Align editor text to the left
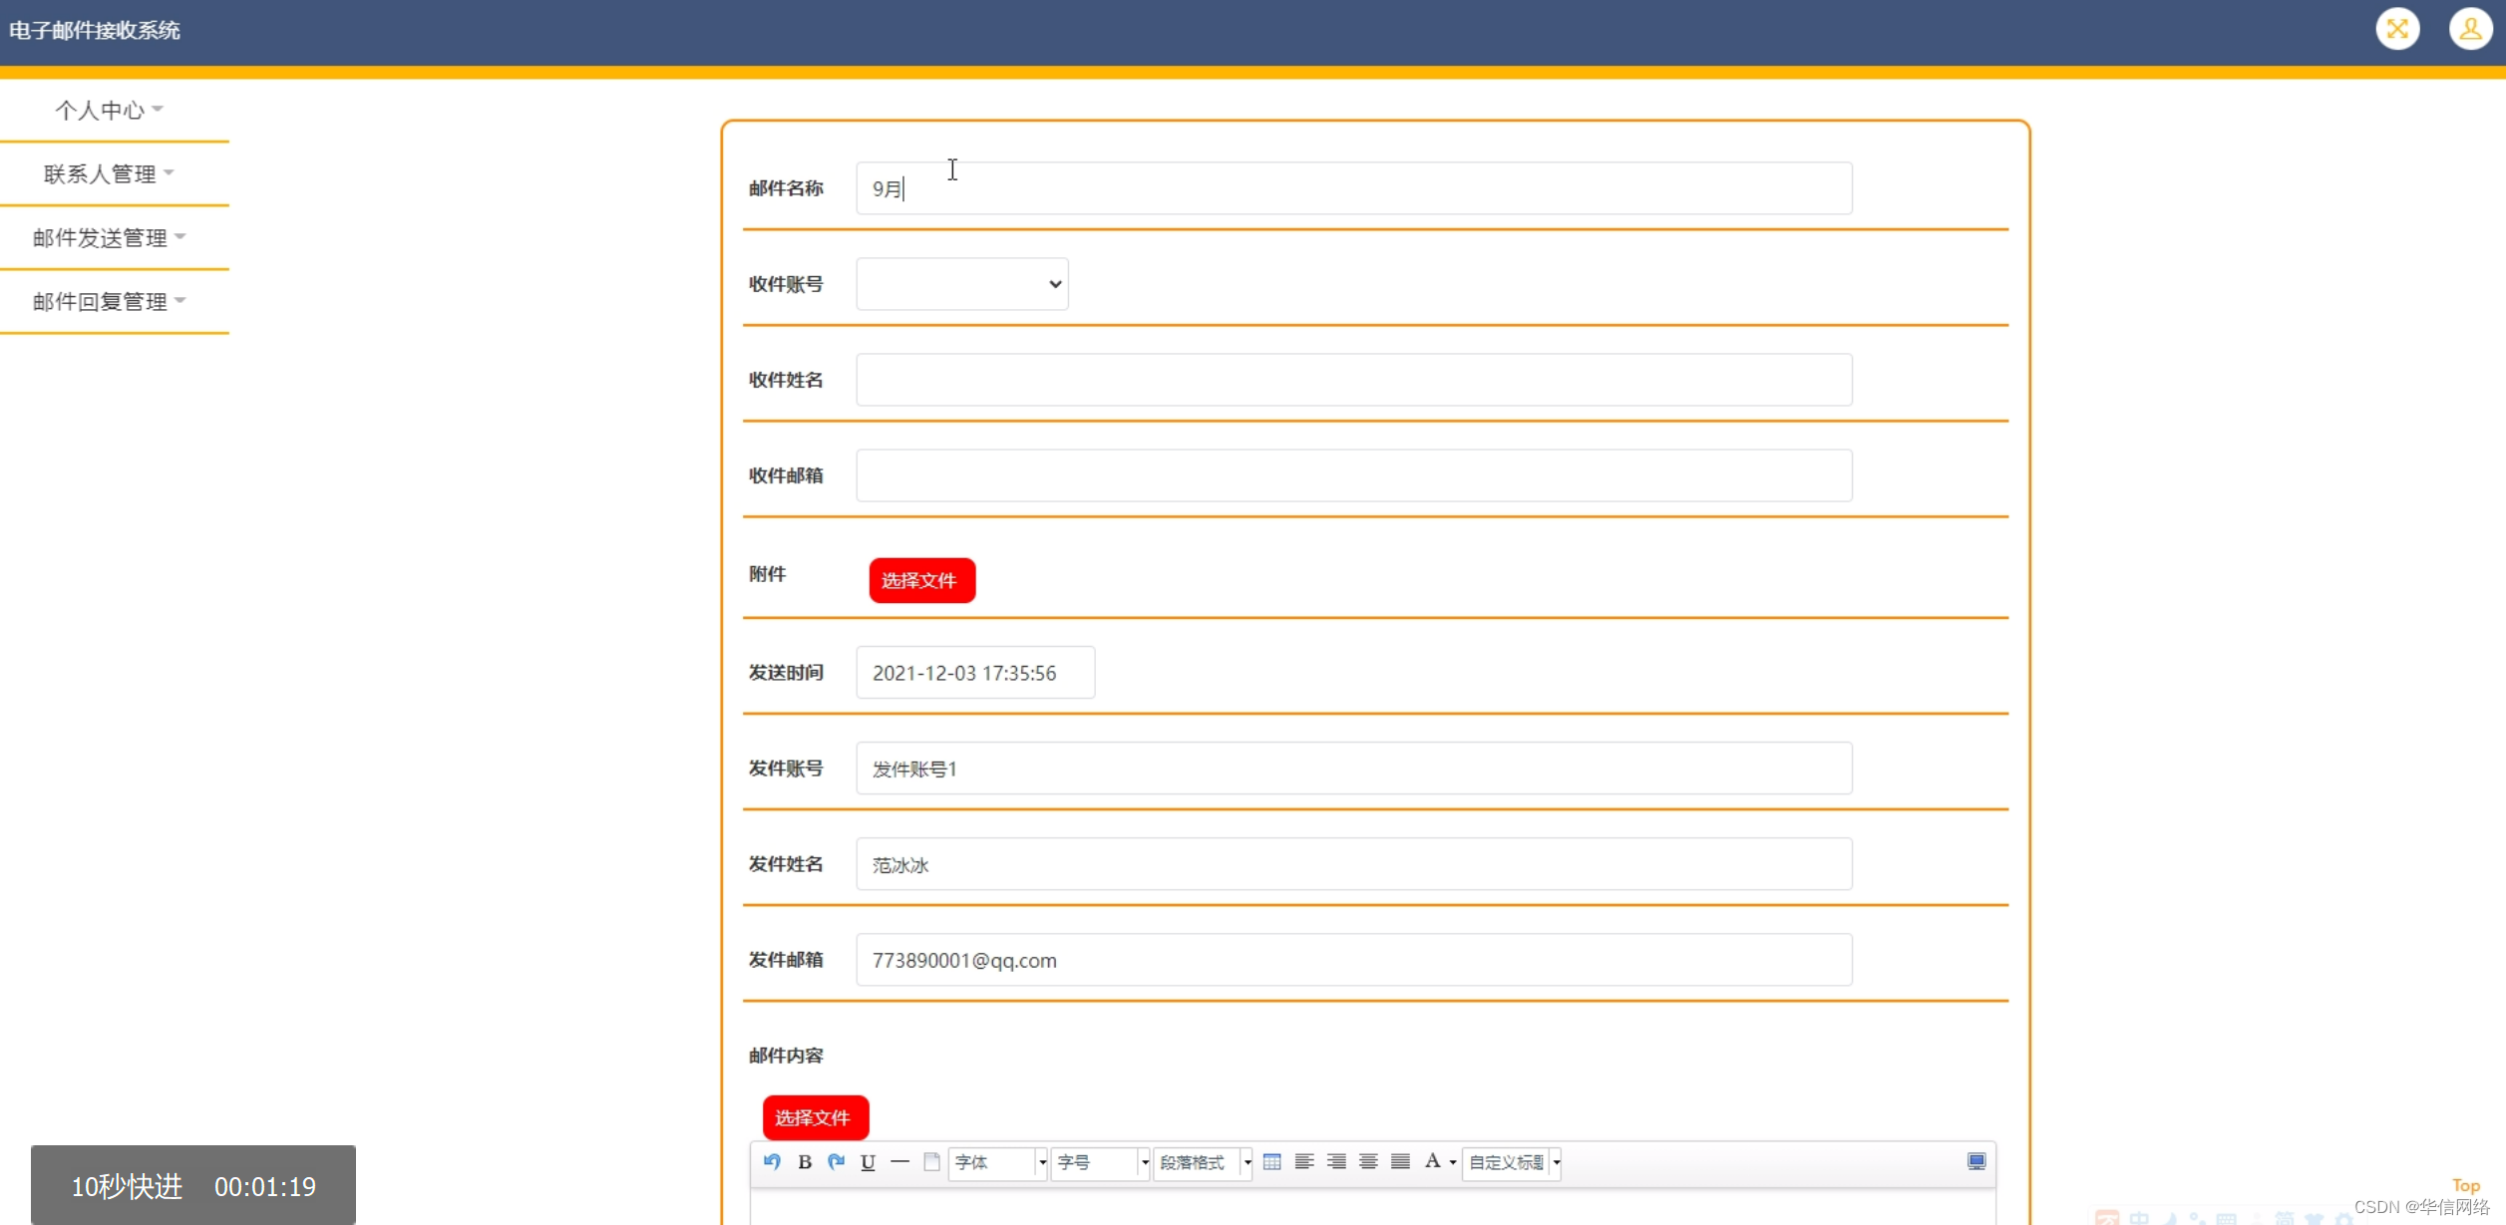Viewport: 2506px width, 1225px height. click(x=1303, y=1161)
